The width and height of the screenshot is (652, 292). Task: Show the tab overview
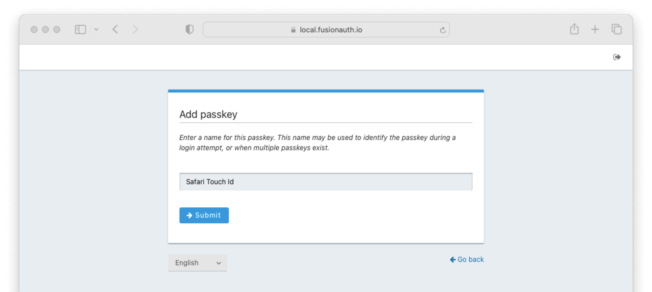(x=617, y=29)
